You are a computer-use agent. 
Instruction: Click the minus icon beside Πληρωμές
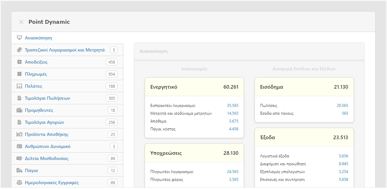point(19,74)
